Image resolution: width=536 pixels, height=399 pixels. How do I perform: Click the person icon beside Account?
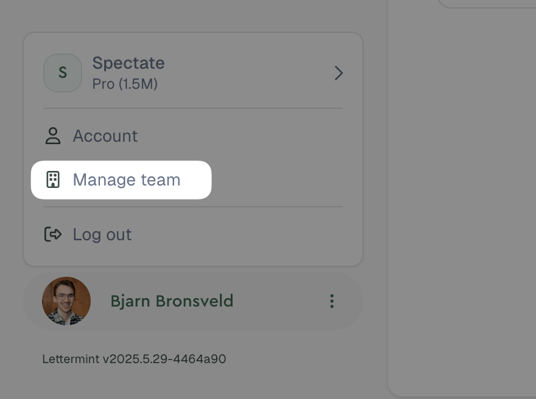pos(53,136)
